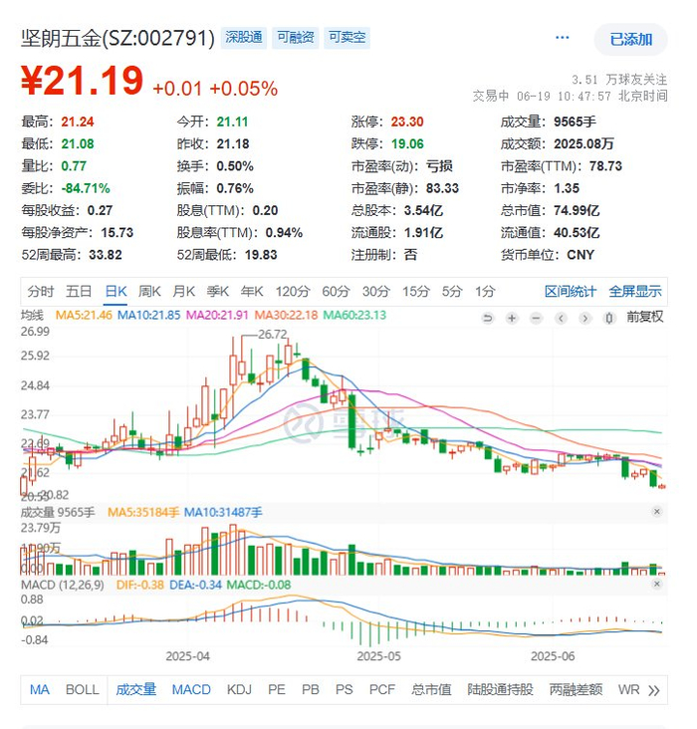Click the 已添加 watchlist button
Screen dimensions: 697x729
point(631,40)
